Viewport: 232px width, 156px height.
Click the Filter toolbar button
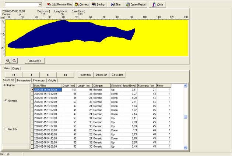point(116,4)
